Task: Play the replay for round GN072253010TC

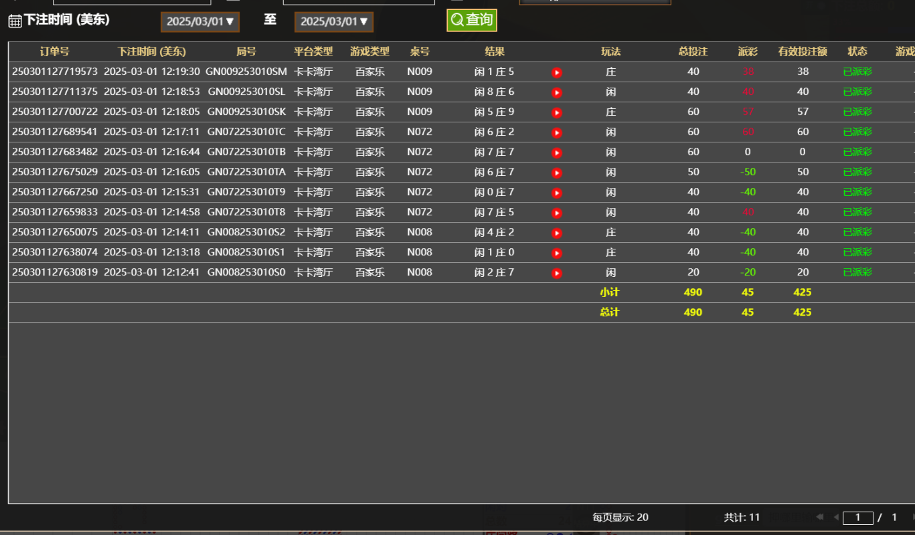Action: coord(556,132)
